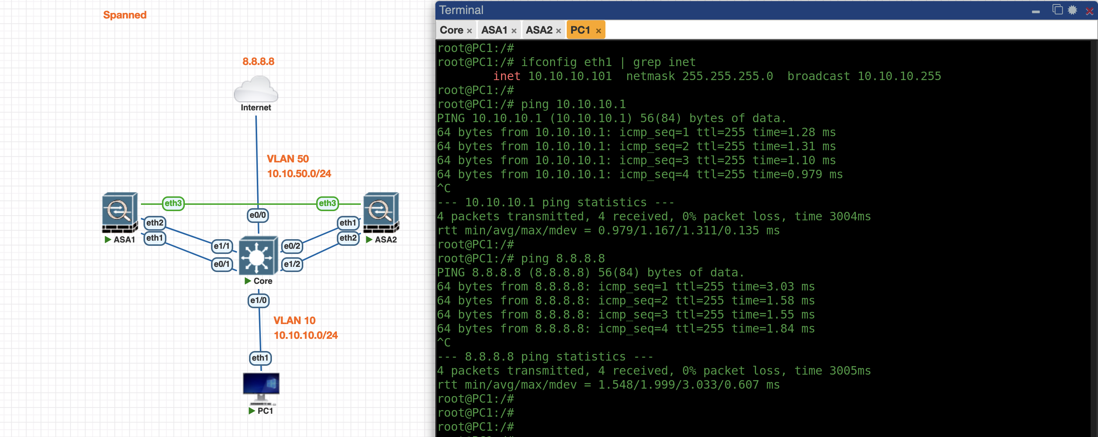Close the ASA2 tab
This screenshot has width=1098, height=437.
558,31
